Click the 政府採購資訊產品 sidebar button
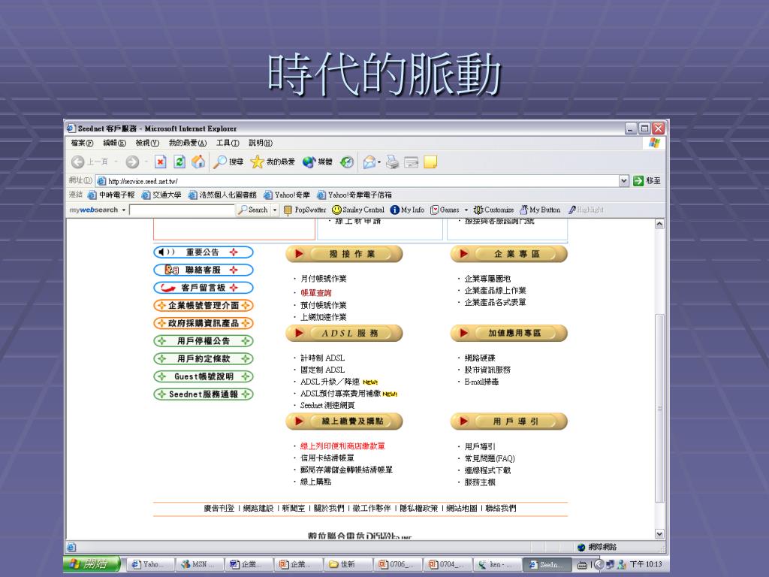This screenshot has height=577, width=769. 203,323
